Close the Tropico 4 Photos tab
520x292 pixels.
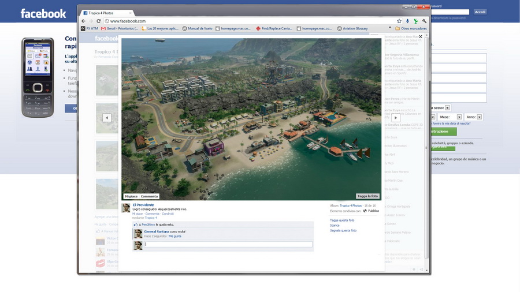tap(131, 13)
